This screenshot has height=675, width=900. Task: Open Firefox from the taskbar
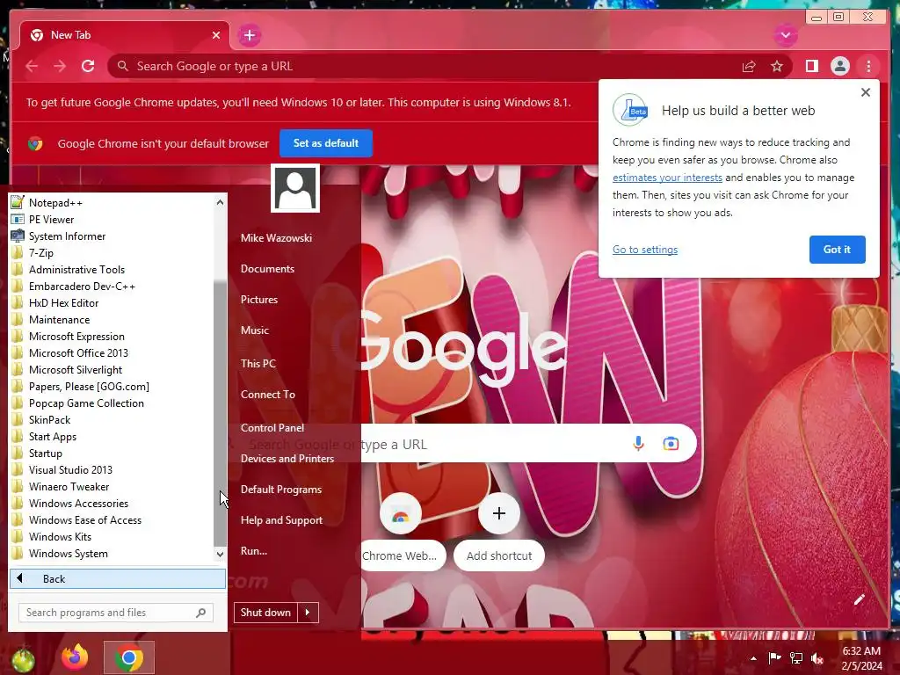(x=76, y=657)
